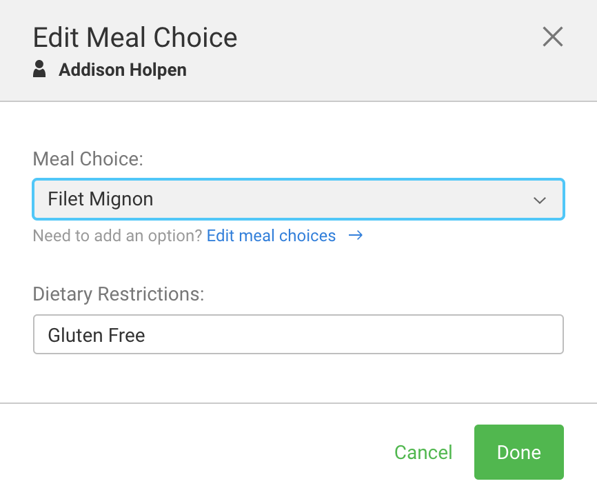The width and height of the screenshot is (597, 499).
Task: Confirm changes with the Done button
Action: pos(518,452)
